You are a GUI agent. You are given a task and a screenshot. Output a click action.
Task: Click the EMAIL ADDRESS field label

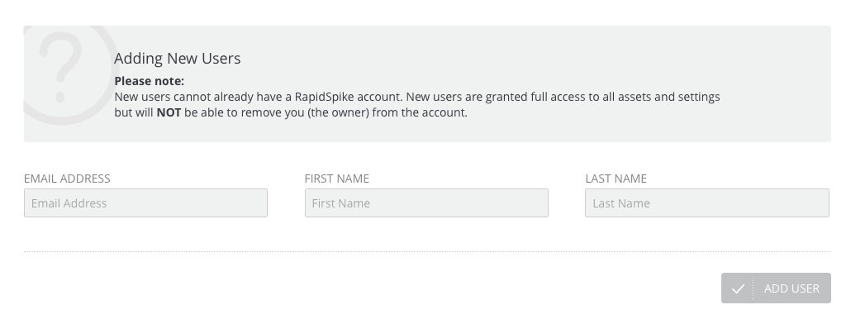coord(67,179)
